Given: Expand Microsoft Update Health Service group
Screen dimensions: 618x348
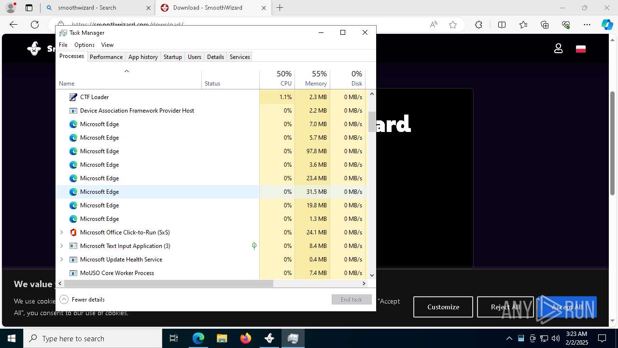Looking at the screenshot, I should [61, 260].
